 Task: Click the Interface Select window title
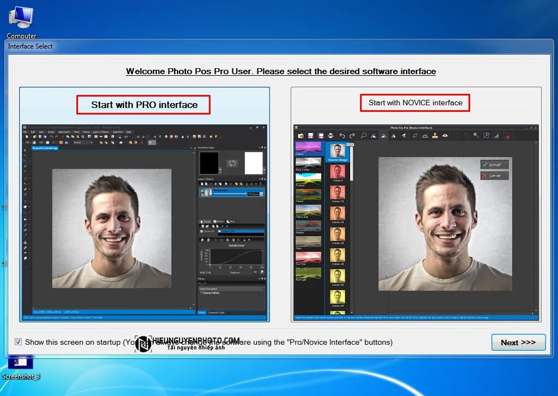(30, 46)
